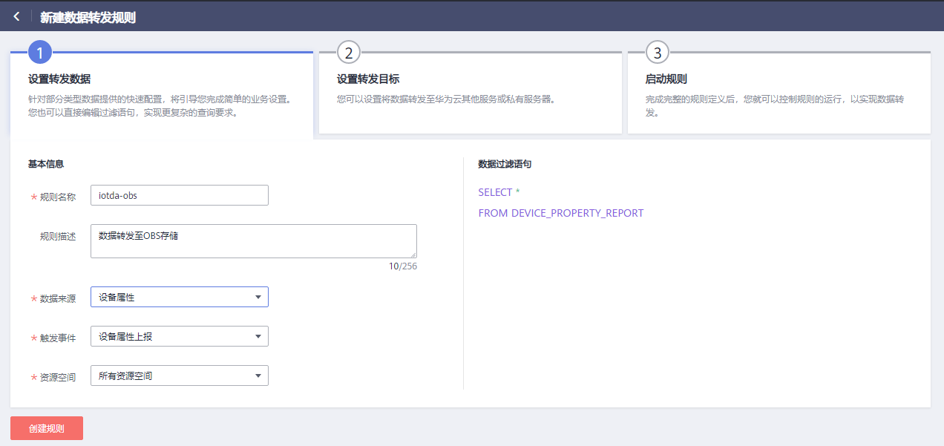Click the 10/256 character counter
944x446 pixels.
click(x=402, y=266)
